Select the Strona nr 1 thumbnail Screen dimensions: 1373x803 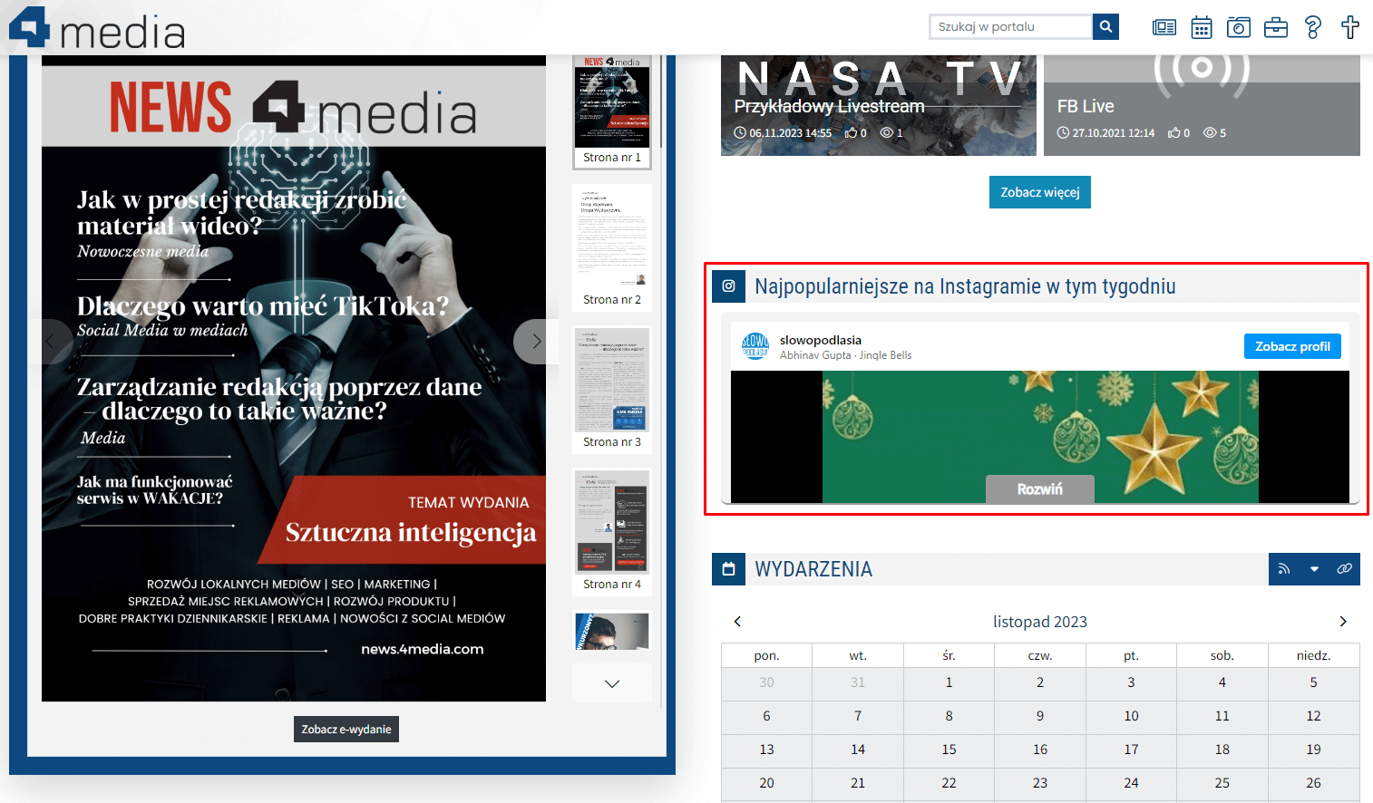coord(612,111)
